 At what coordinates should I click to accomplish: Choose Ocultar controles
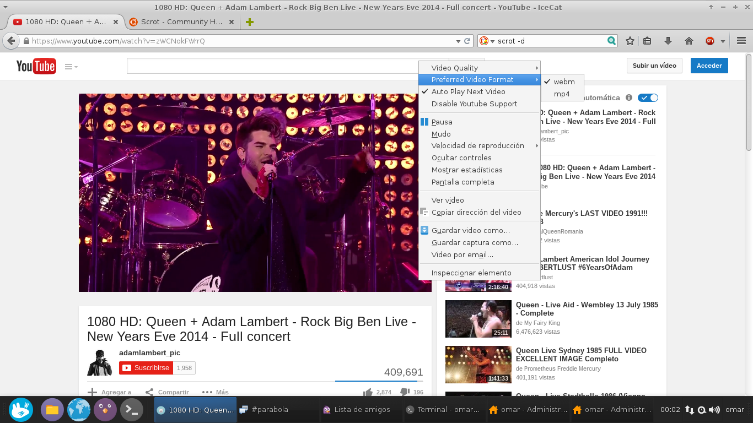click(479, 158)
